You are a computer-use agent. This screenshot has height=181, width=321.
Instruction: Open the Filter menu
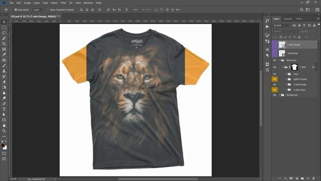click(64, 3)
